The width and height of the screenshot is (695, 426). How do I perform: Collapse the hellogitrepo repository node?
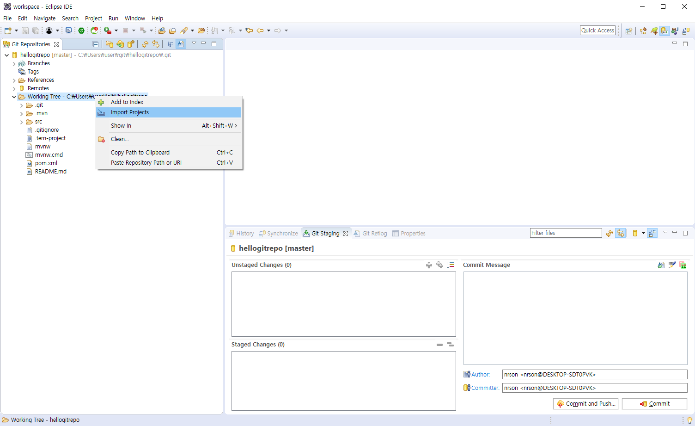(x=6, y=55)
